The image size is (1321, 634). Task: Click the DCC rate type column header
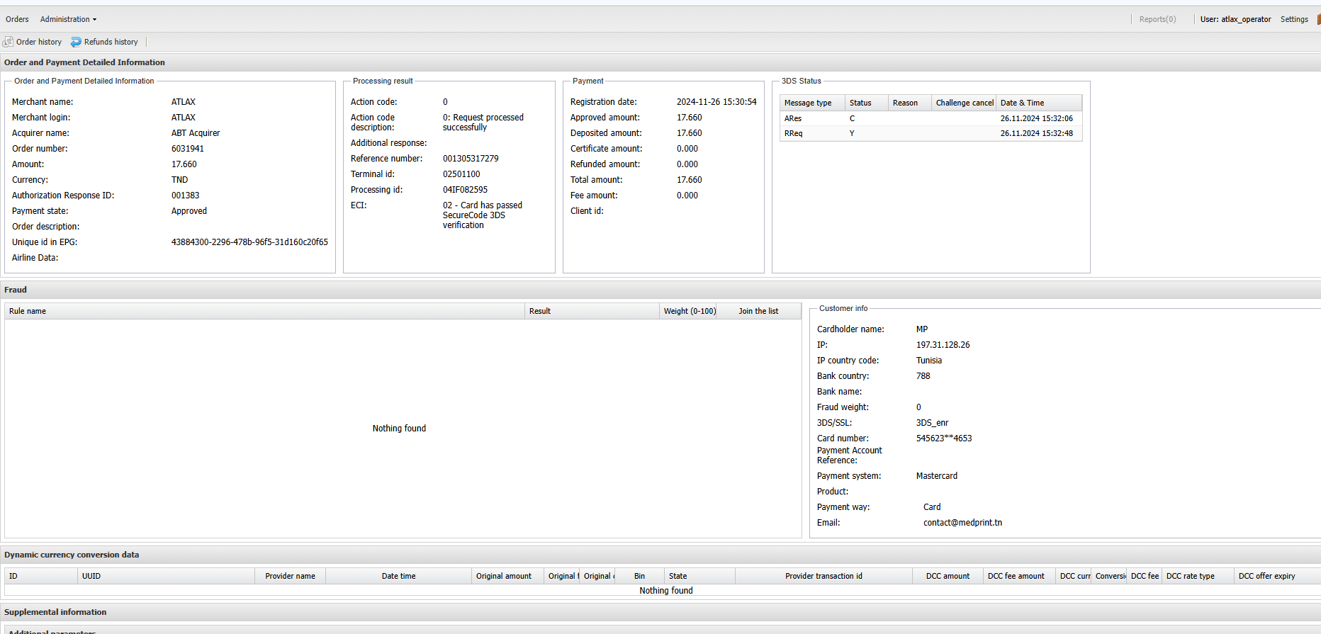[1190, 576]
